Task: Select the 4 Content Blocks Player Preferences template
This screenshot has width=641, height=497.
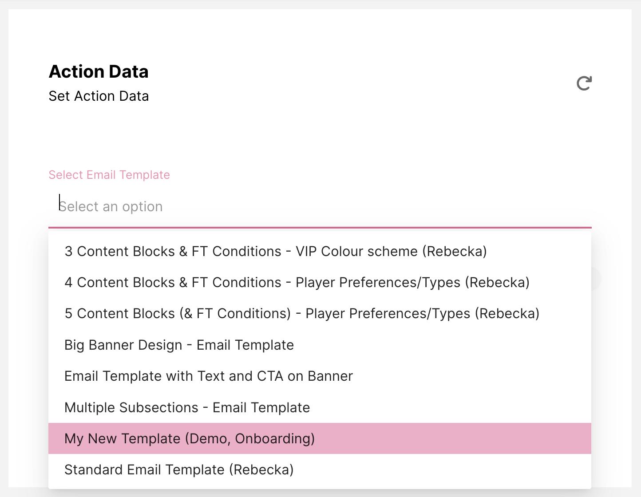Action: click(x=297, y=283)
